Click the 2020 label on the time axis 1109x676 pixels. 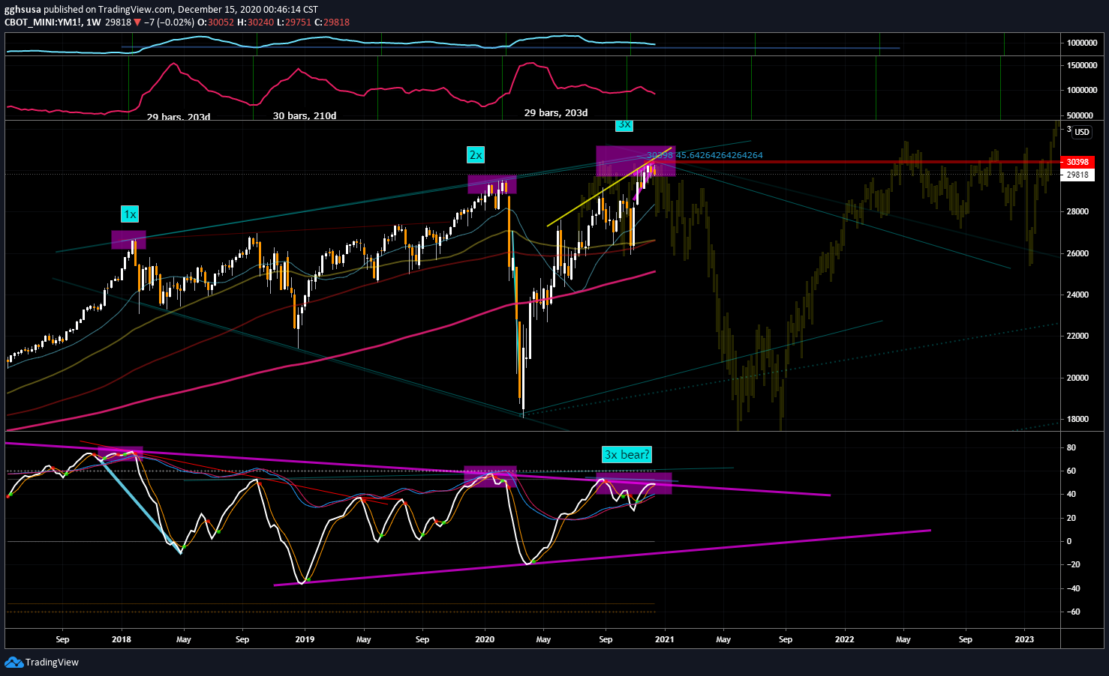485,639
